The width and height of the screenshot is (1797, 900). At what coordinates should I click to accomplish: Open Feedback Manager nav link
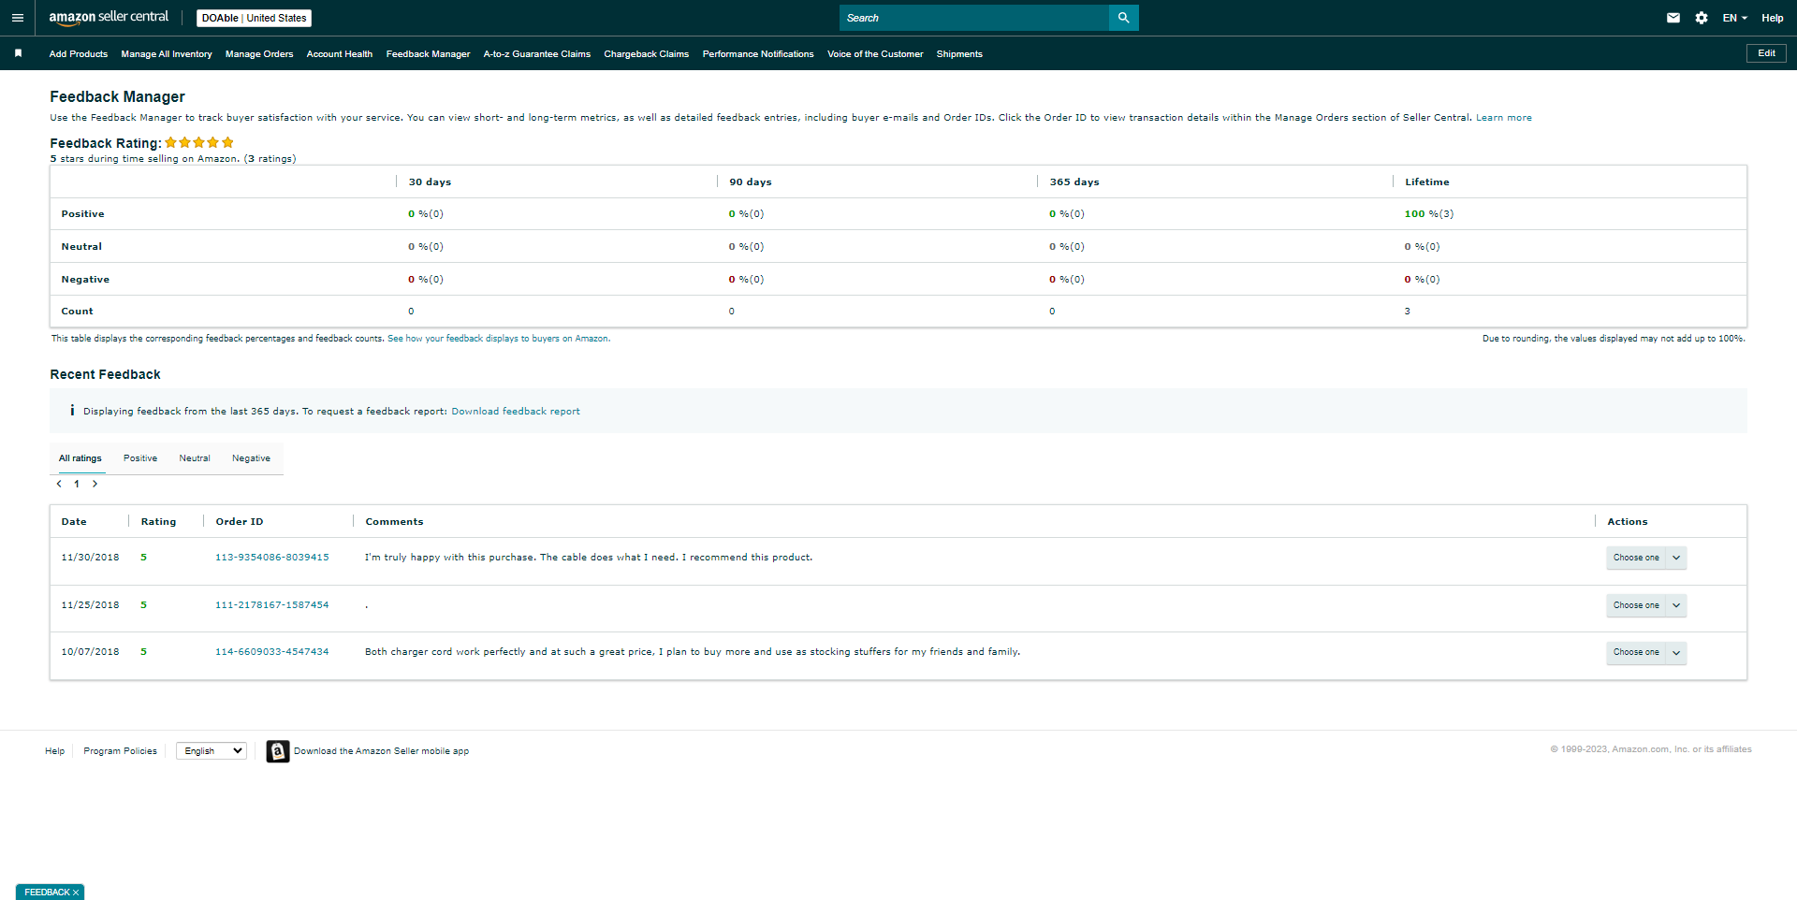pos(429,54)
